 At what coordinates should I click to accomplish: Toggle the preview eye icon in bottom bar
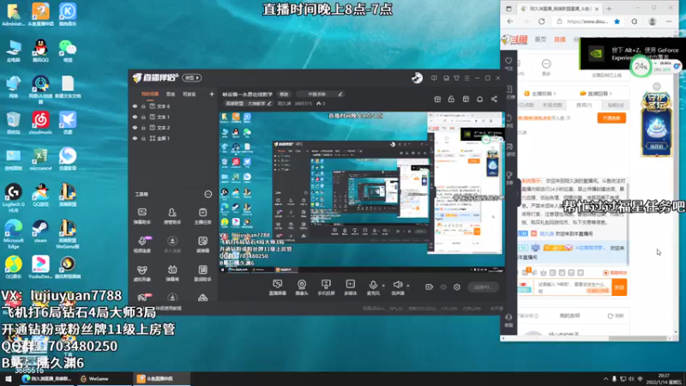click(x=443, y=287)
